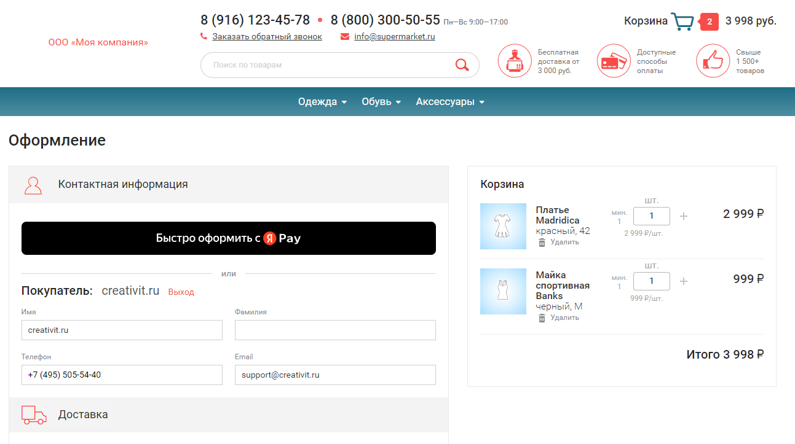Expand the Аксессуары menu

(450, 102)
